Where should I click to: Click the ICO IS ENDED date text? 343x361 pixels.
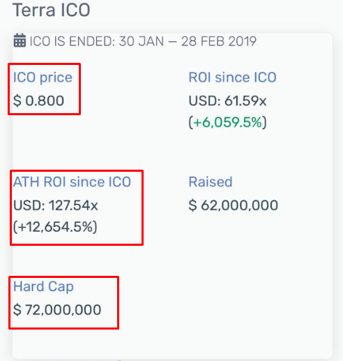(x=143, y=41)
